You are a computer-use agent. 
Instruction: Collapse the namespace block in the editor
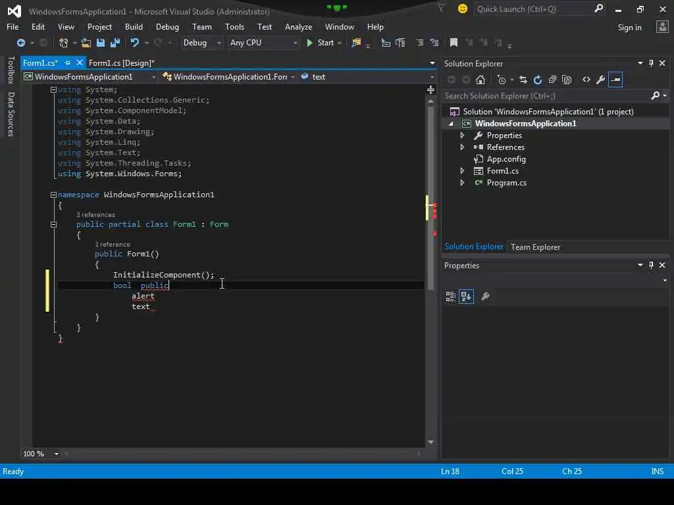[x=54, y=195]
